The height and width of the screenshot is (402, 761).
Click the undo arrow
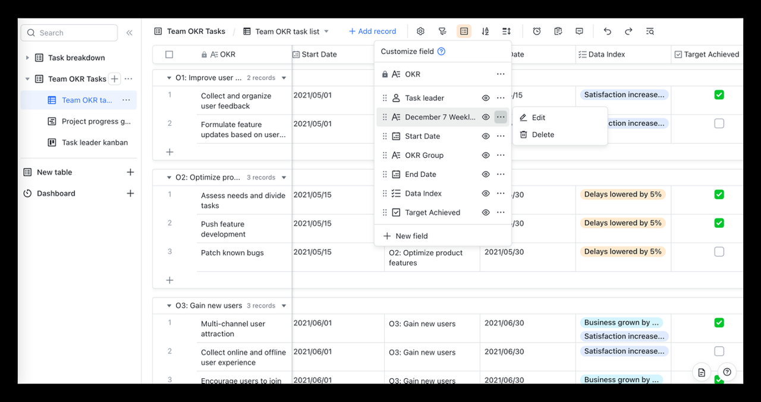coord(607,31)
